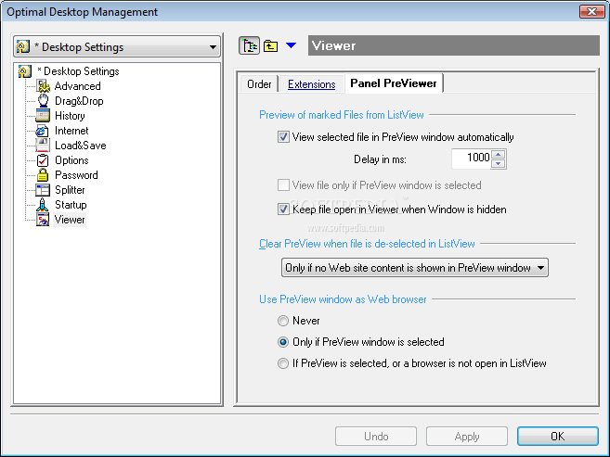Screen dimensions: 610x457
Task: Select Startup in the settings tree
Action: point(71,205)
